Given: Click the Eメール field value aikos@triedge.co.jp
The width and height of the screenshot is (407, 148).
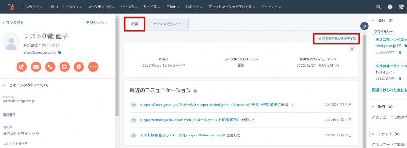Looking at the screenshot, I should pos(19,101).
